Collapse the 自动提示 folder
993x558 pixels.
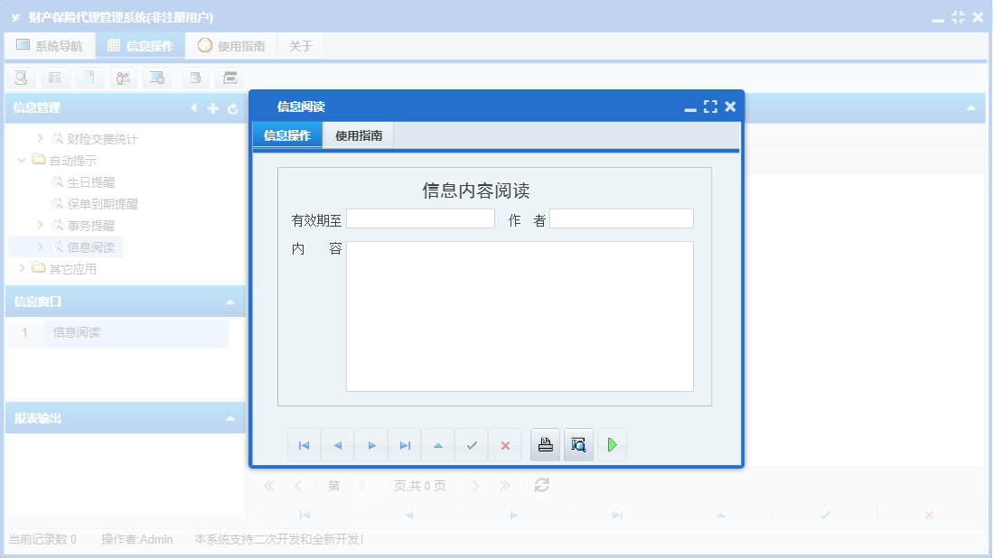tap(21, 160)
